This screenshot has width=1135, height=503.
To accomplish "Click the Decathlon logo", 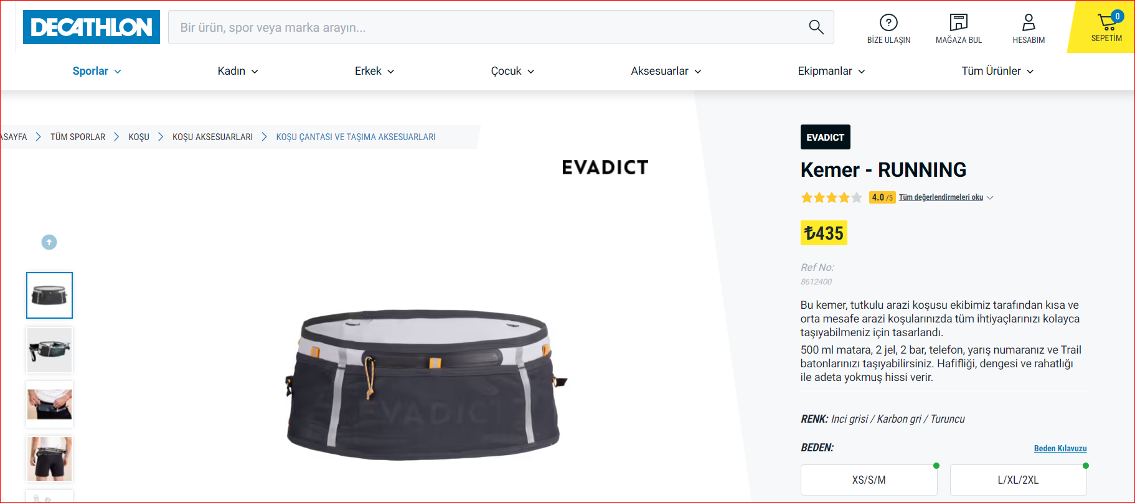I will tap(92, 27).
